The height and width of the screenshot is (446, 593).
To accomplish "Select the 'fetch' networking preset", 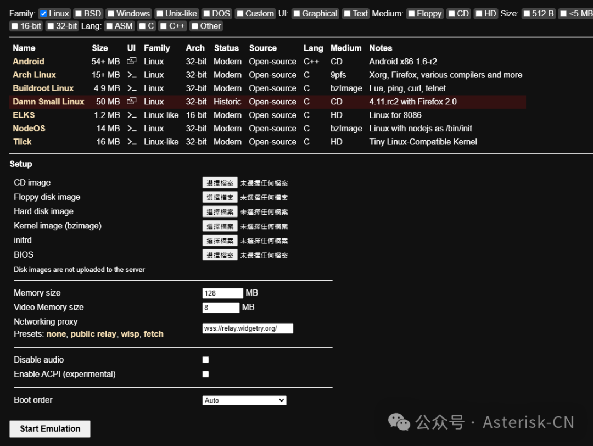I will pyautogui.click(x=154, y=334).
